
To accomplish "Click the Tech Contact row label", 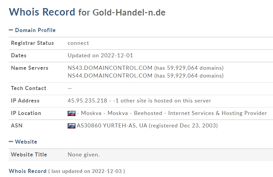I will pyautogui.click(x=29, y=88).
